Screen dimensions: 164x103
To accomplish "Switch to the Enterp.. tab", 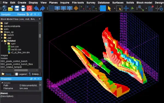I will click(34, 74).
